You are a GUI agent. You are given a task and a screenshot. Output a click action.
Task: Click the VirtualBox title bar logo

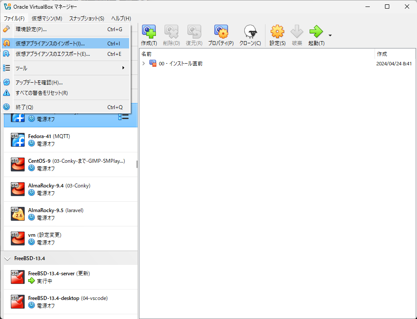7,6
